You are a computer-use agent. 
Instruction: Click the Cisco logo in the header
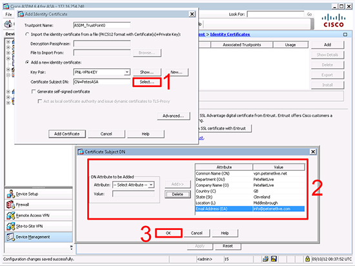334,21
